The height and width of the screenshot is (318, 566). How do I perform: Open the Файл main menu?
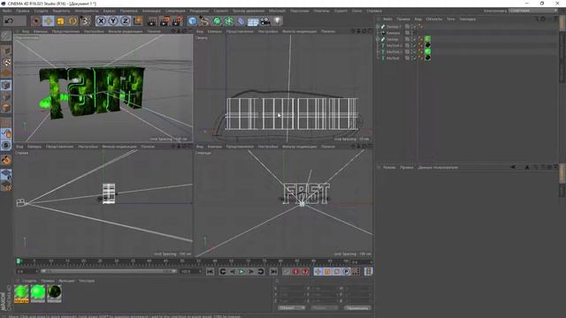[x=7, y=11]
